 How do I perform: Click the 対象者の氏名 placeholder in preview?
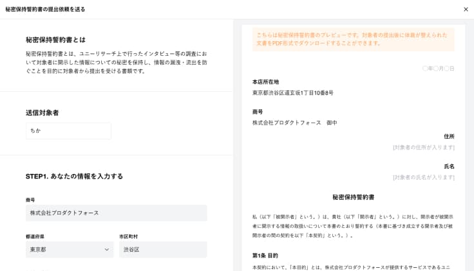pyautogui.click(x=423, y=177)
